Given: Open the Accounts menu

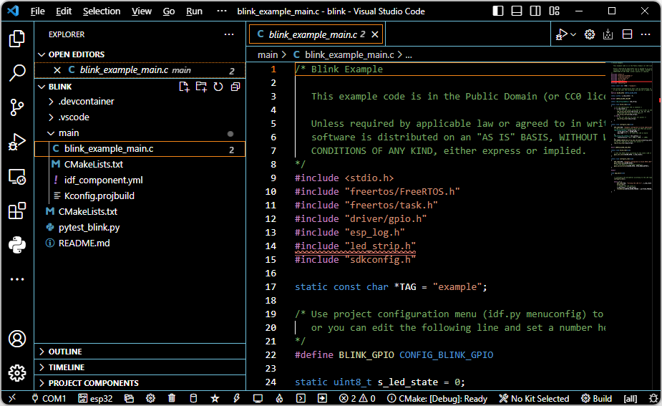Looking at the screenshot, I should [17, 339].
